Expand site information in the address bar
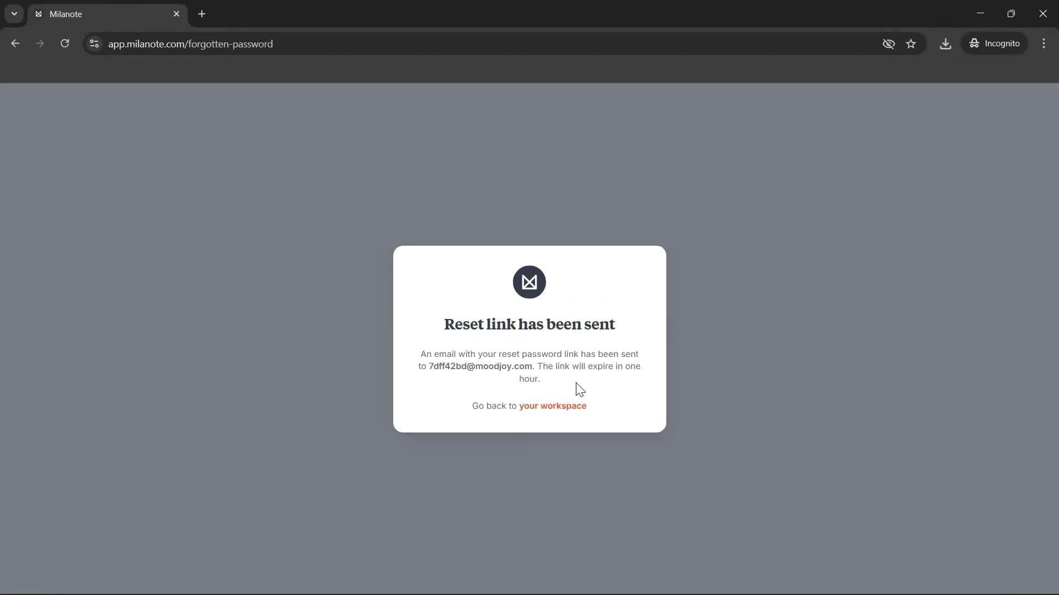The height and width of the screenshot is (595, 1059). [94, 44]
